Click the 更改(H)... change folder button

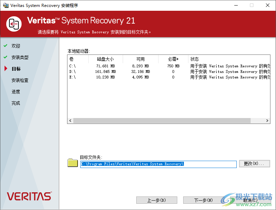tap(254, 163)
